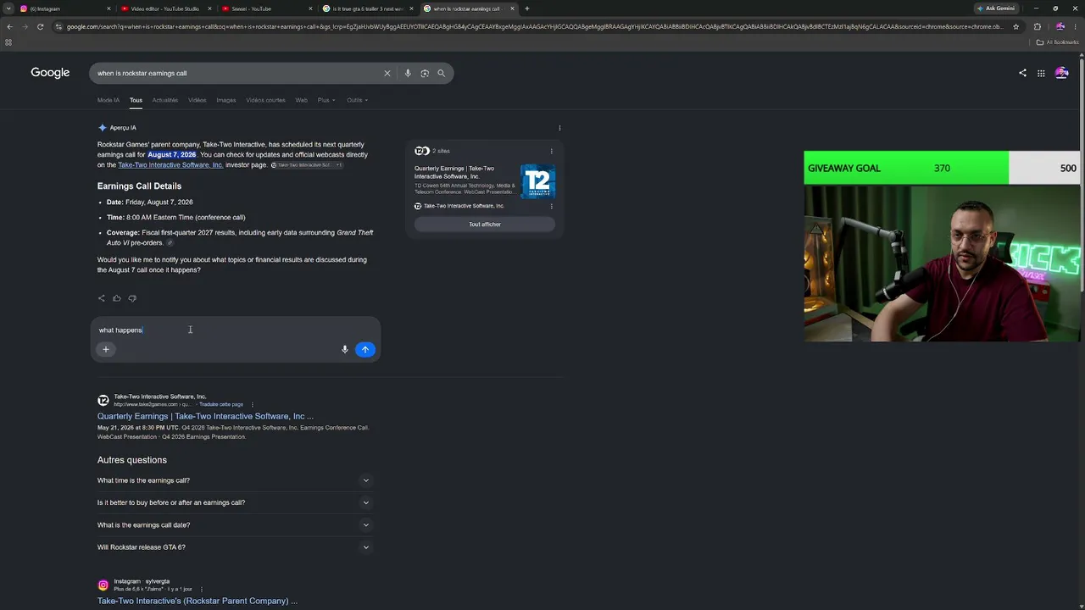Close the 'when is rockstar earnings call' tab
The height and width of the screenshot is (610, 1085).
click(512, 8)
